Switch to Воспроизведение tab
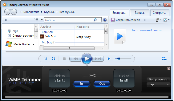Screen dimensions: 174x101 click(x=119, y=13)
